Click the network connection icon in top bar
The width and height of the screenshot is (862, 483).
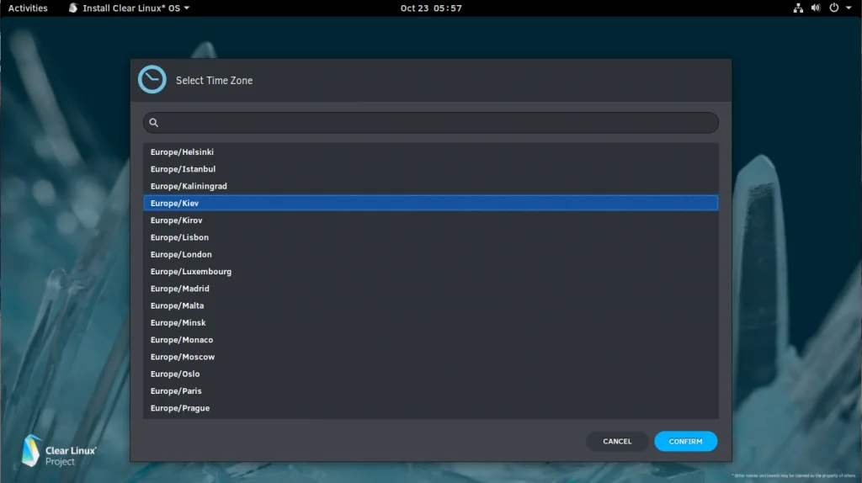(x=798, y=8)
